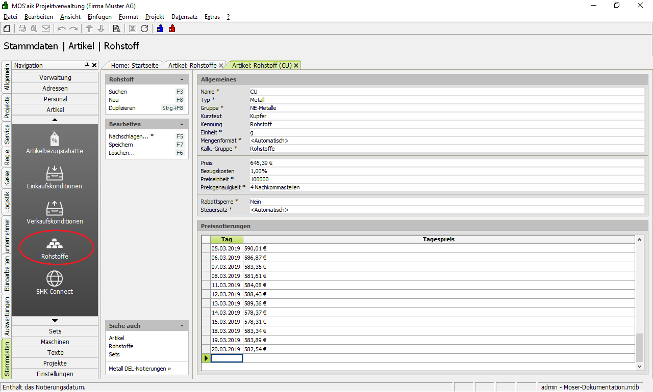The image size is (653, 392).
Task: Click the down arrow toolbar icon
Action: coord(101,29)
